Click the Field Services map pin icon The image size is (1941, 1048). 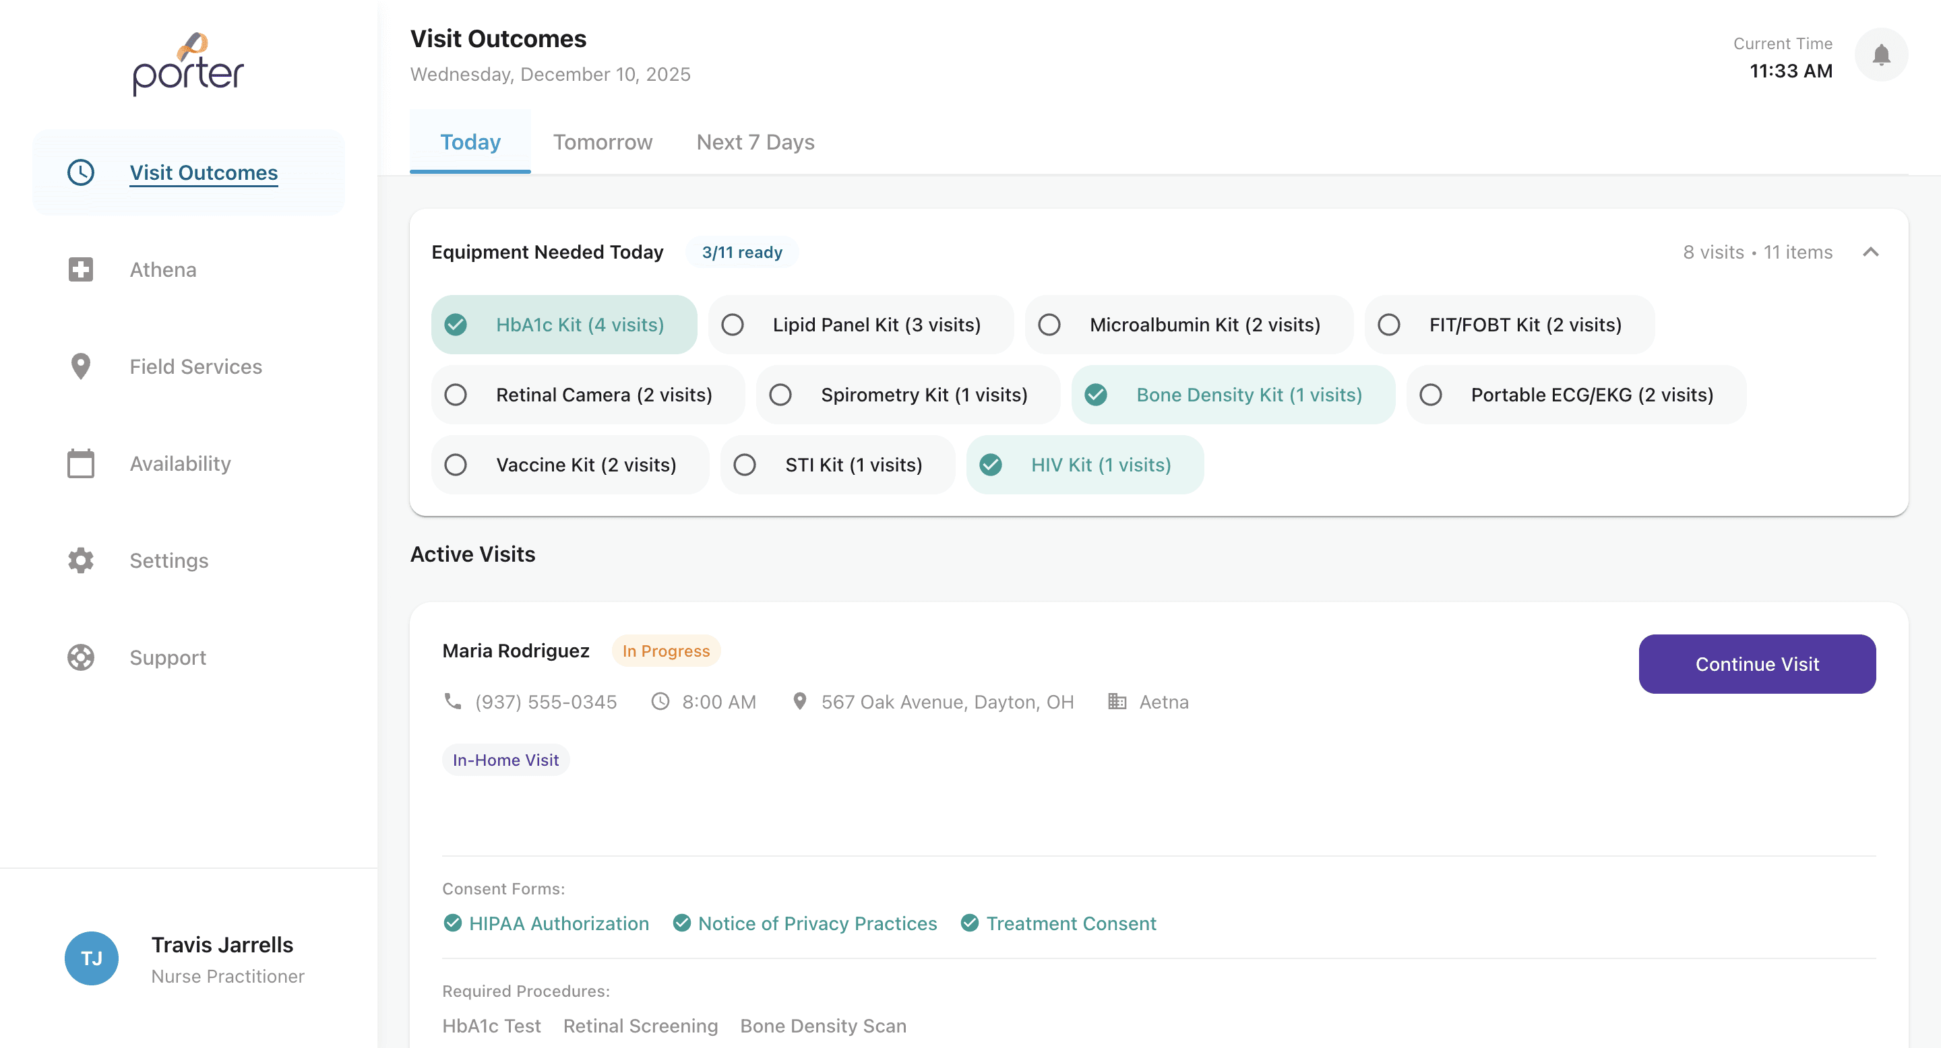(81, 366)
